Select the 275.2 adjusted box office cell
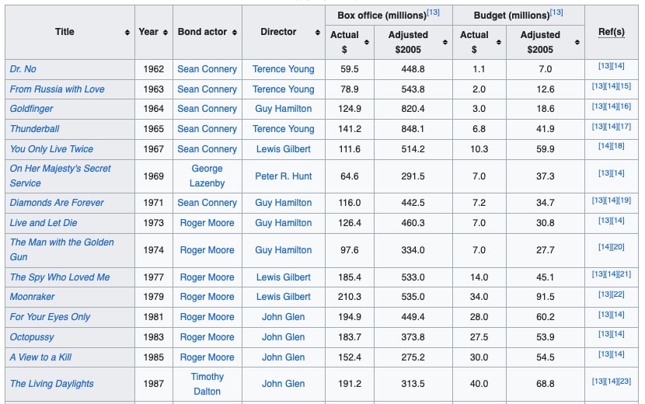Screen dimensions: 645x404 coord(413,357)
